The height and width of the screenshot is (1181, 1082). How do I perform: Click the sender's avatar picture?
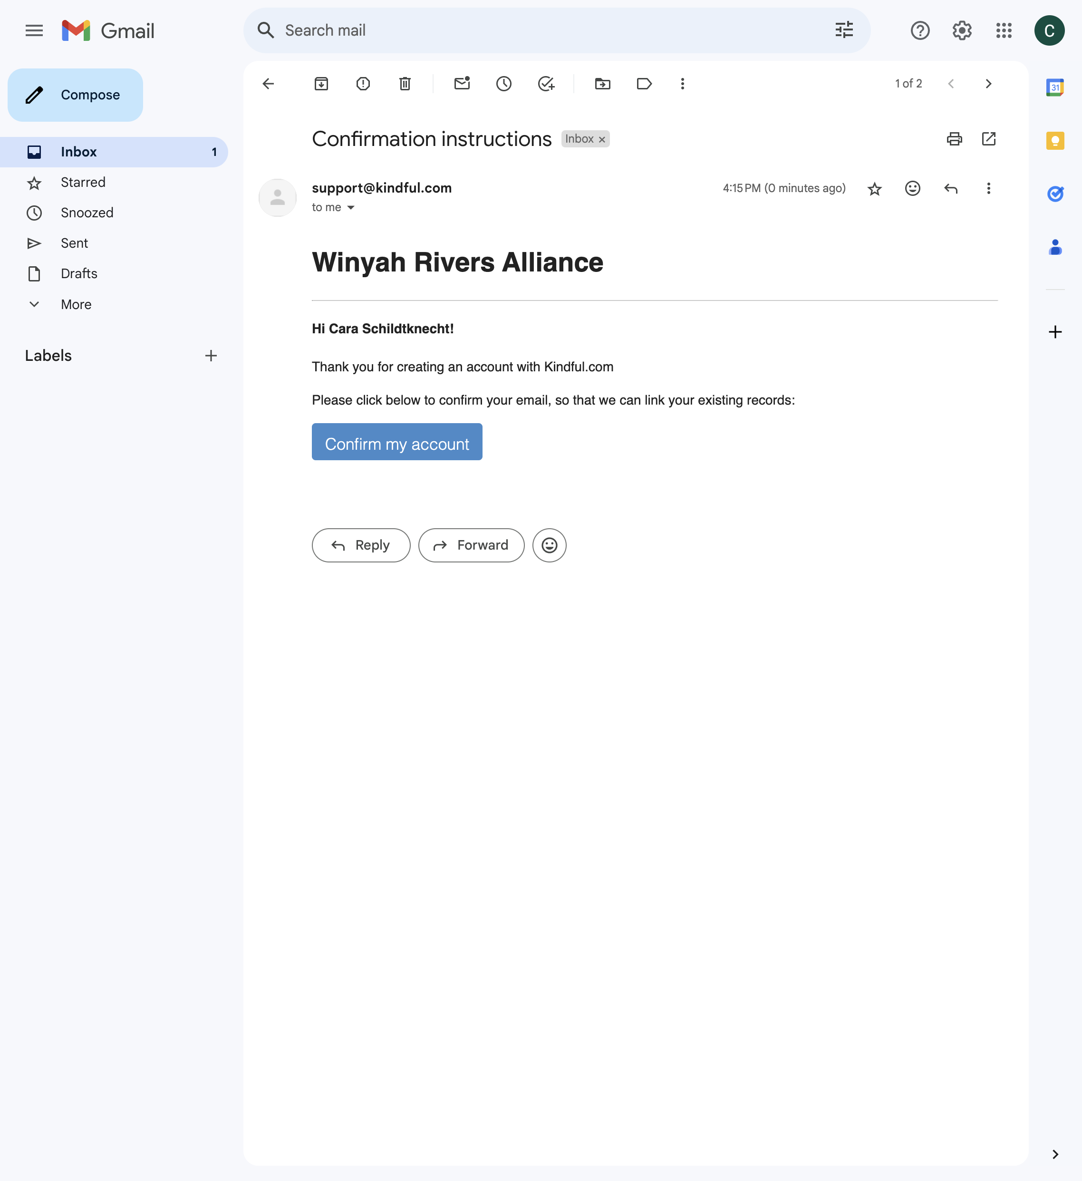[x=278, y=198]
